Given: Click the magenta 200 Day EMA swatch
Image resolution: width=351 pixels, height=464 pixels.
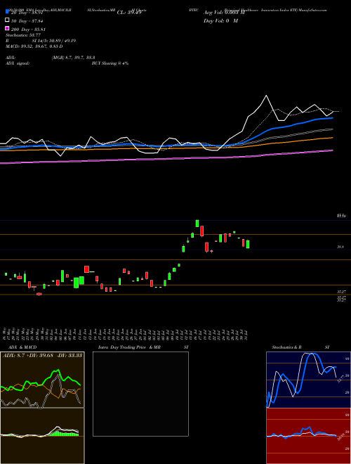Looking at the screenshot, I should (7, 28).
